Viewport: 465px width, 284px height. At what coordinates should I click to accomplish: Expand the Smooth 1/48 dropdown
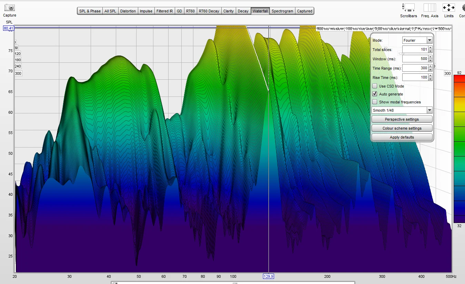402,110
